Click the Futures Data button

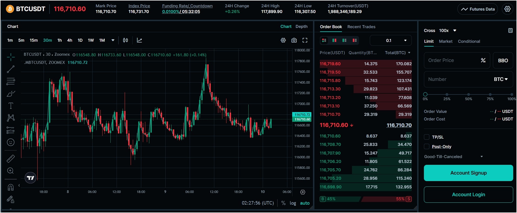pos(478,9)
